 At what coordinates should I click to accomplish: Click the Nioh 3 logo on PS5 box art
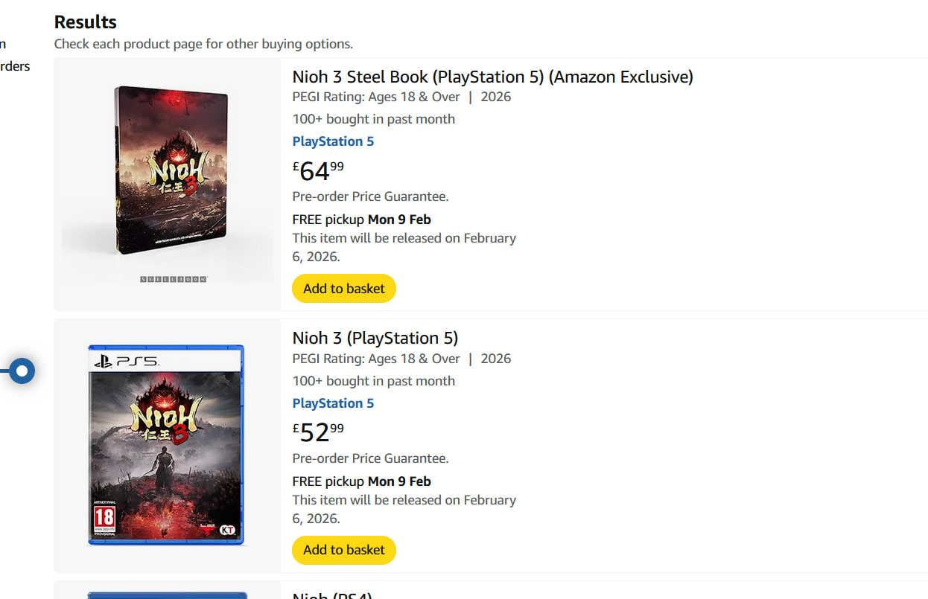click(x=165, y=422)
